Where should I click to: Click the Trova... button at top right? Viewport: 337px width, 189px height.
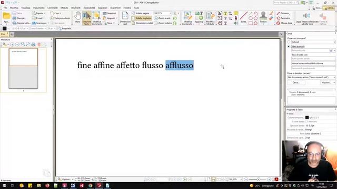[x=316, y=8]
